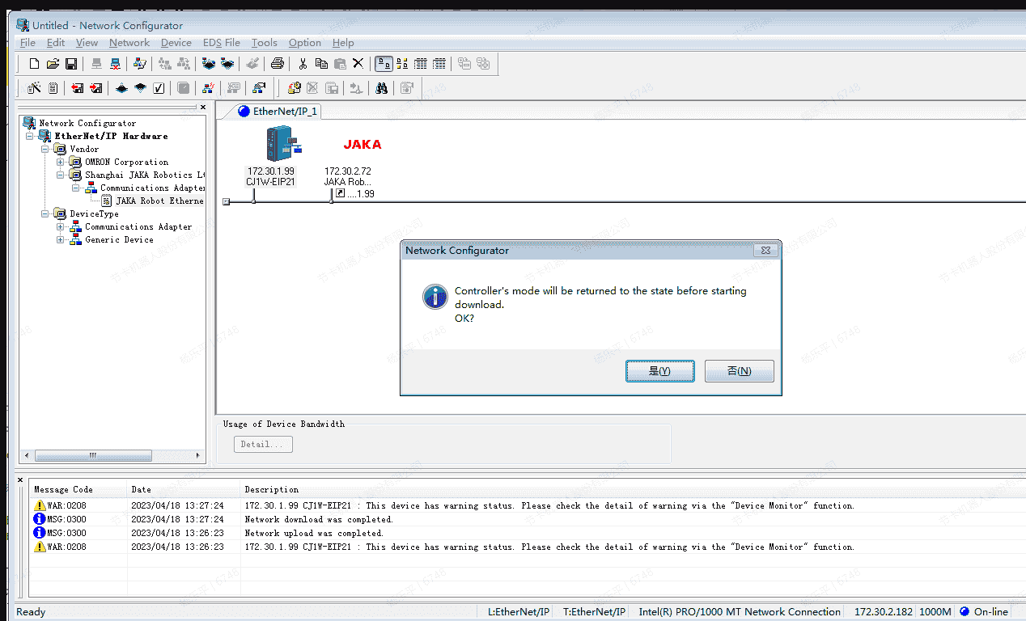Switch to the detailed list view button
The height and width of the screenshot is (621, 1026).
439,64
